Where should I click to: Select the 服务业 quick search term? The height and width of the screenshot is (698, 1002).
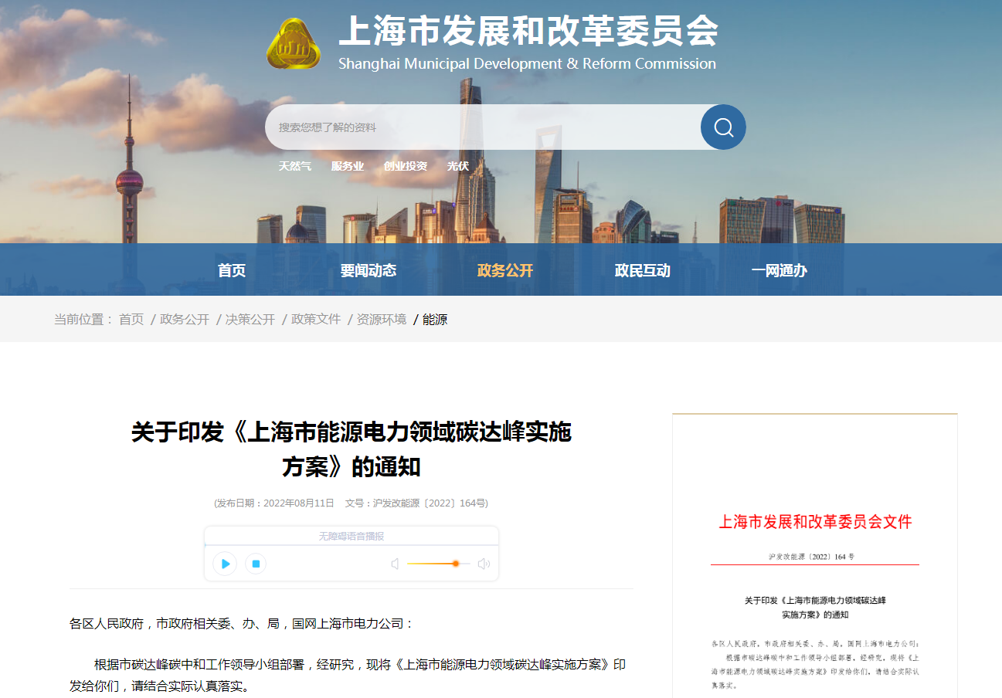pyautogui.click(x=348, y=166)
